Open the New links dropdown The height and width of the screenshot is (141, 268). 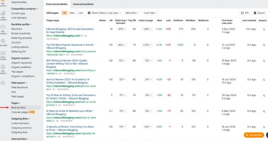132,13
